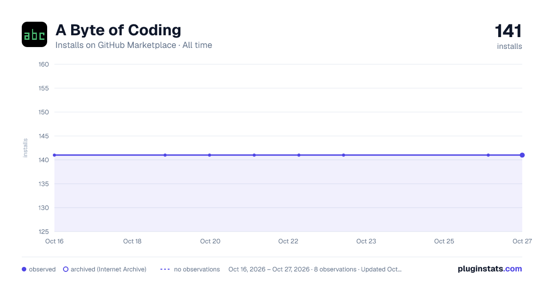The width and height of the screenshot is (544, 285).
Task: Click the Oct 18 x-axis label
Action: (x=132, y=241)
